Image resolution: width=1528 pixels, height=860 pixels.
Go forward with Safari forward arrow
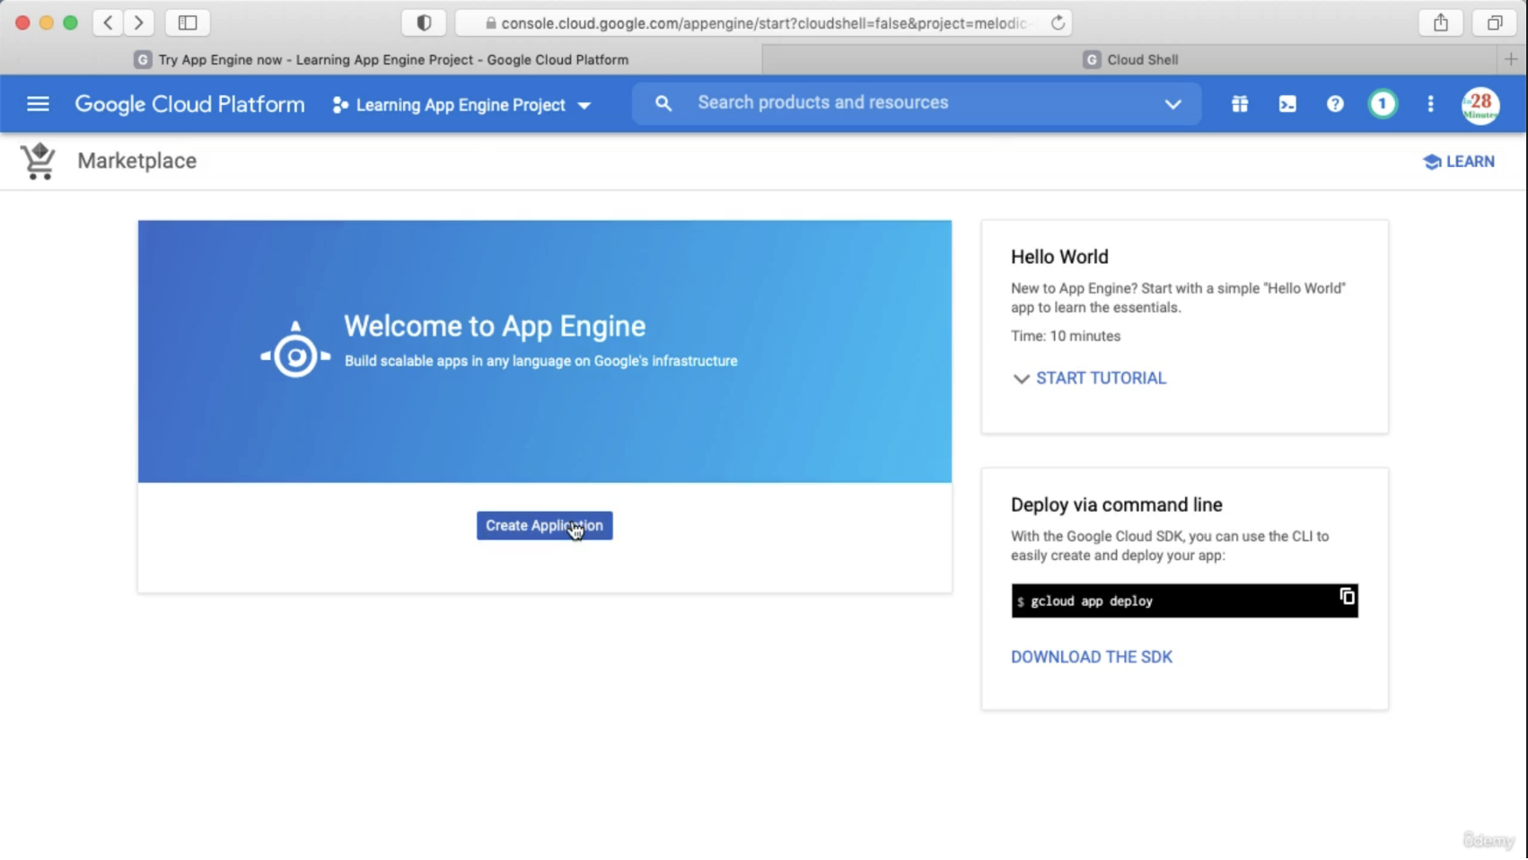[x=138, y=22]
